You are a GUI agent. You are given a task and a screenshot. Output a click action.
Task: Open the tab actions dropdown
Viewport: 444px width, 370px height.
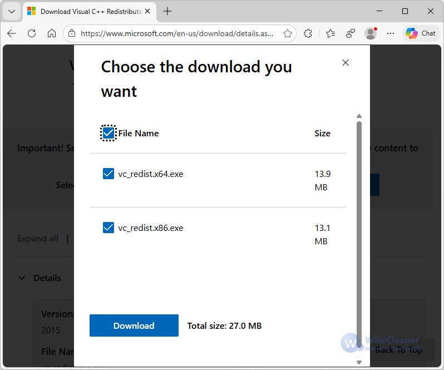[12, 11]
